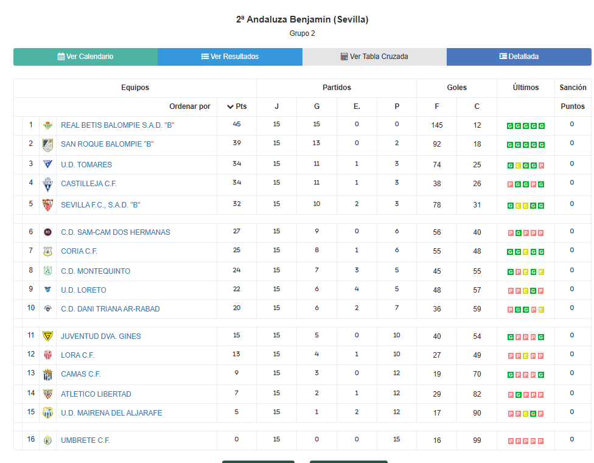Open SAN ROQUE BALOMPIE "B" link
The width and height of the screenshot is (594, 463).
(107, 144)
